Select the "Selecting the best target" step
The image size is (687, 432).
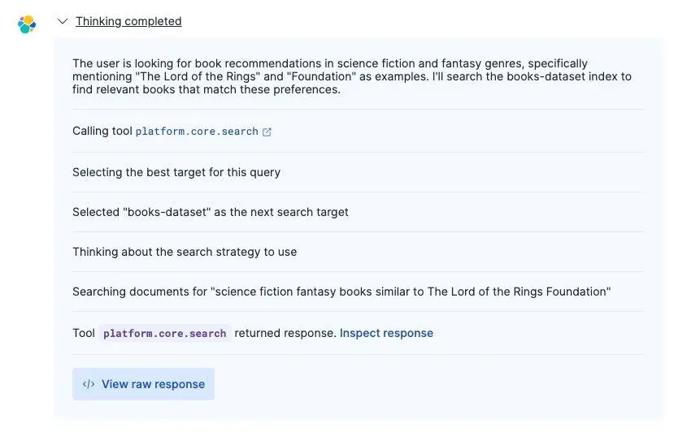click(x=176, y=172)
